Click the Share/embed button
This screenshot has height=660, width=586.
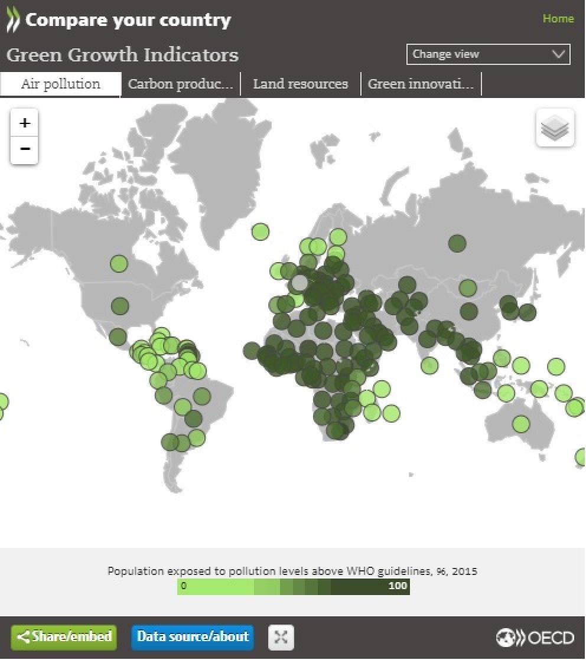point(64,637)
